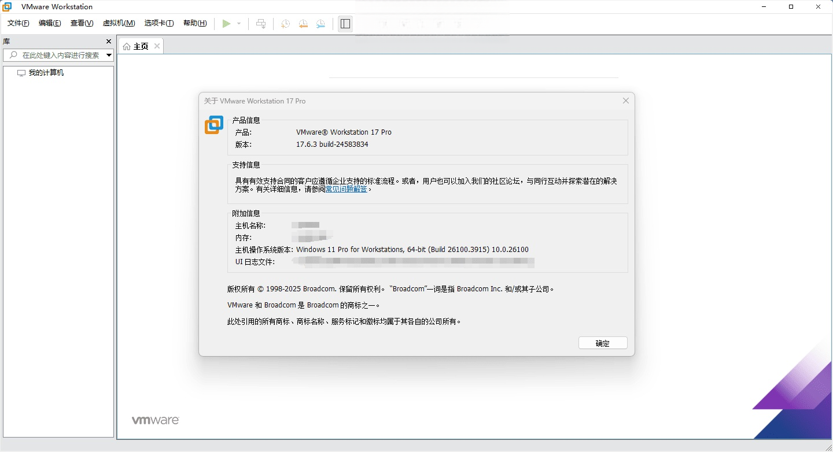Click the 关于 VMware Workstation 17 Pro dialog title

(255, 101)
